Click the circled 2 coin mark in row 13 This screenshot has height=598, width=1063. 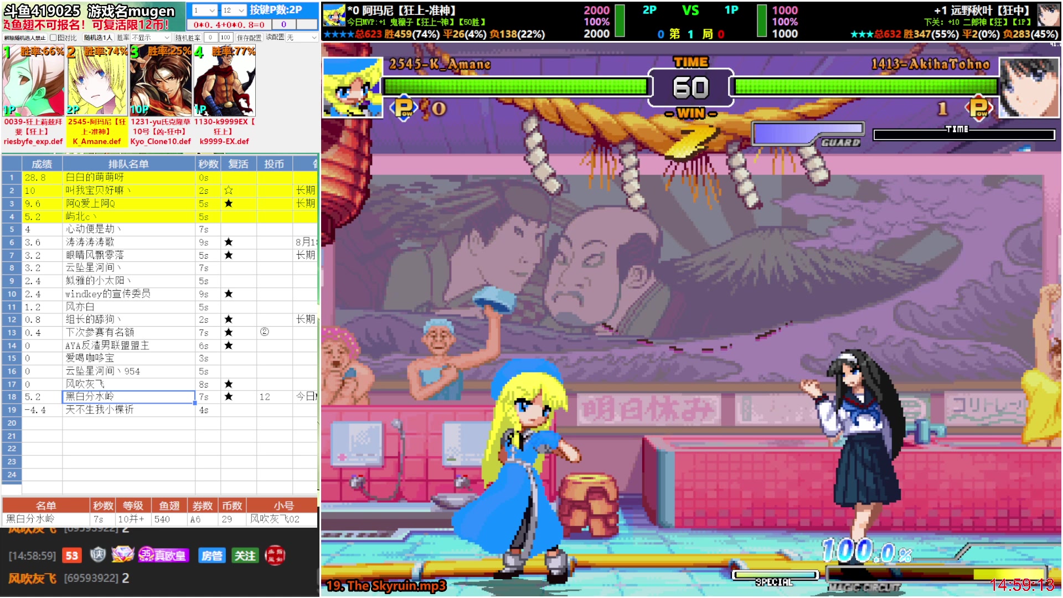point(265,332)
